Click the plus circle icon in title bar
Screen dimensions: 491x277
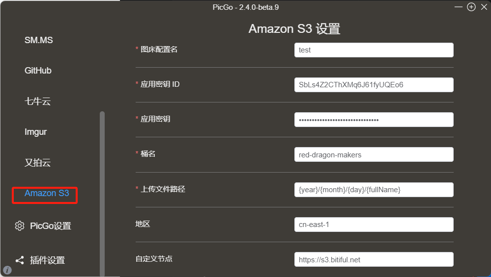471,7
